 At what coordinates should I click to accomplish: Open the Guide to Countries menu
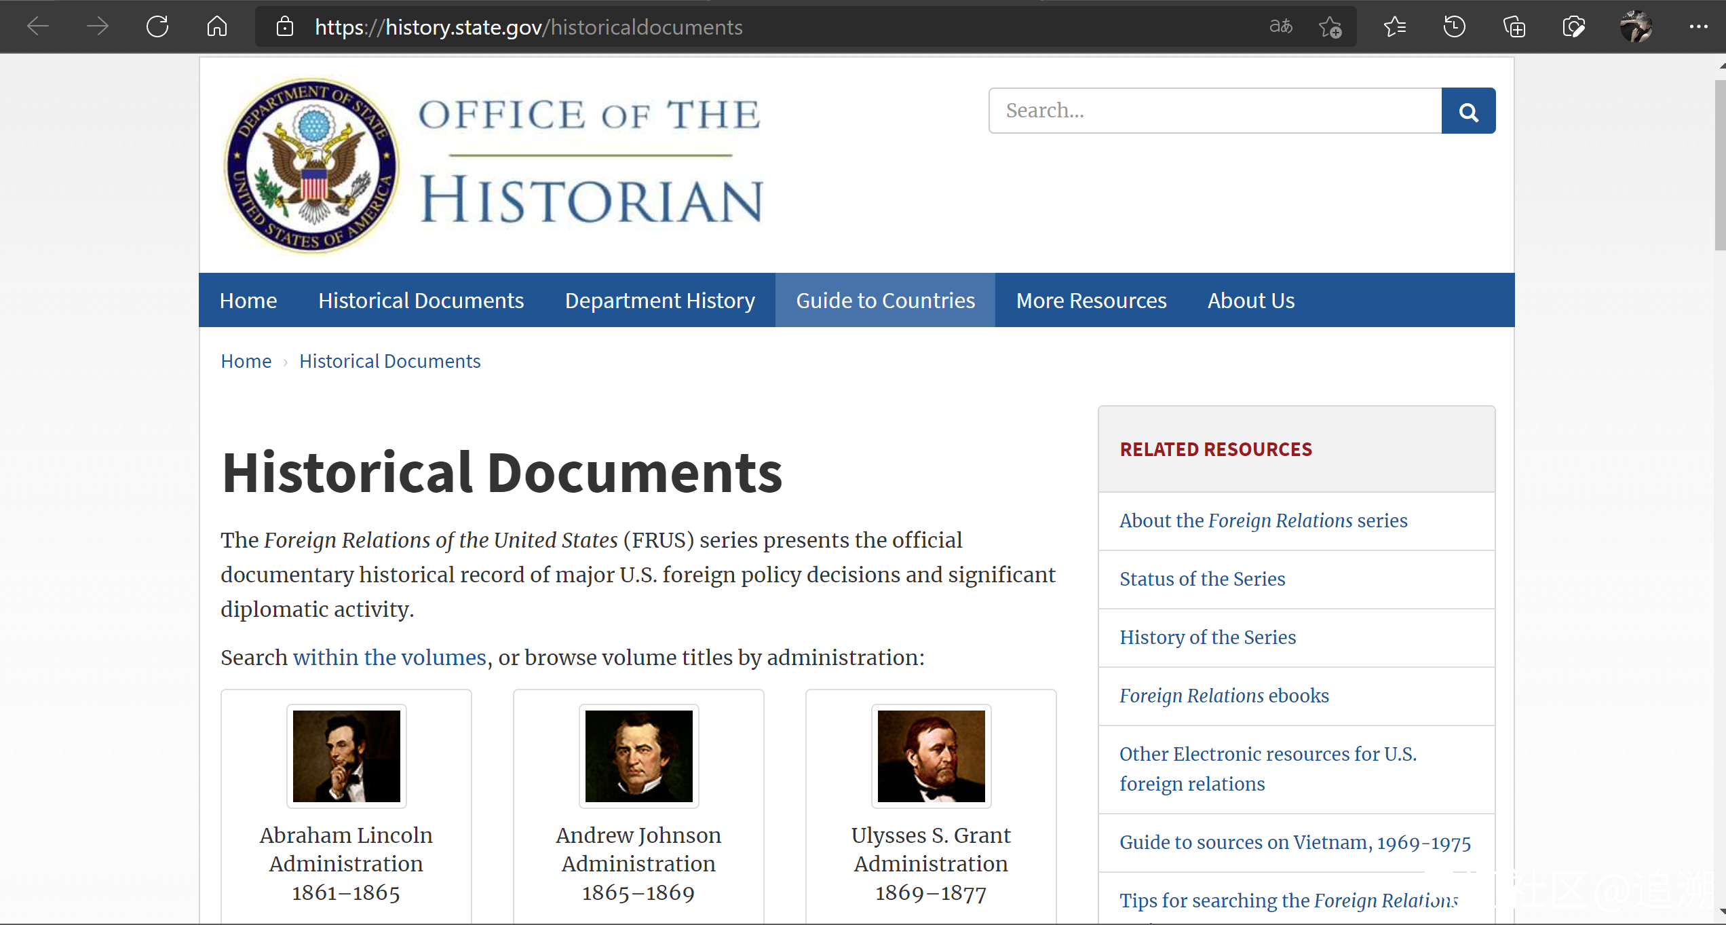[885, 301]
